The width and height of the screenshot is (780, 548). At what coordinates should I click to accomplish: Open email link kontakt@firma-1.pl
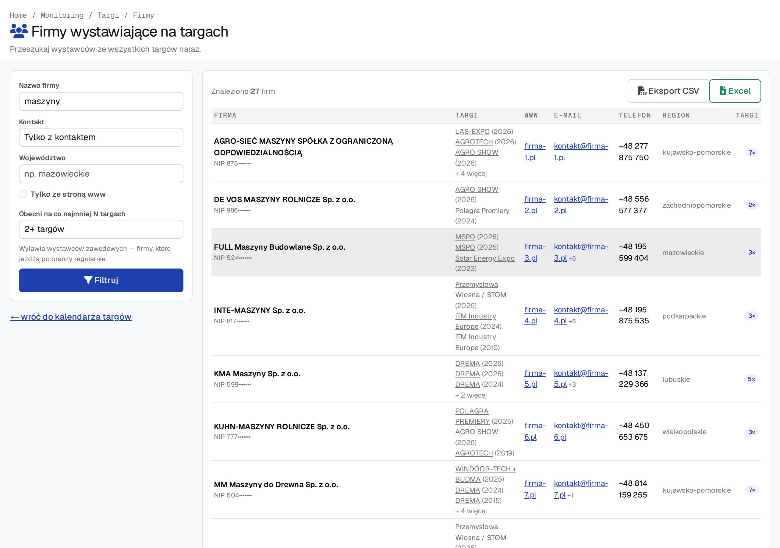(581, 152)
